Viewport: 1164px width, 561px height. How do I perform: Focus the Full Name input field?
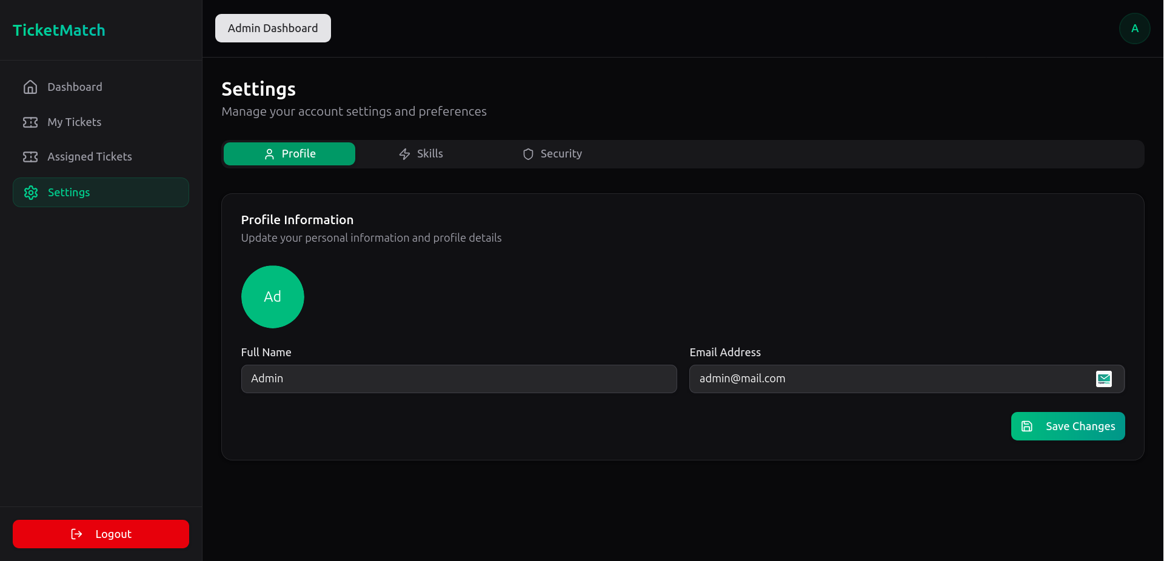[x=459, y=379]
